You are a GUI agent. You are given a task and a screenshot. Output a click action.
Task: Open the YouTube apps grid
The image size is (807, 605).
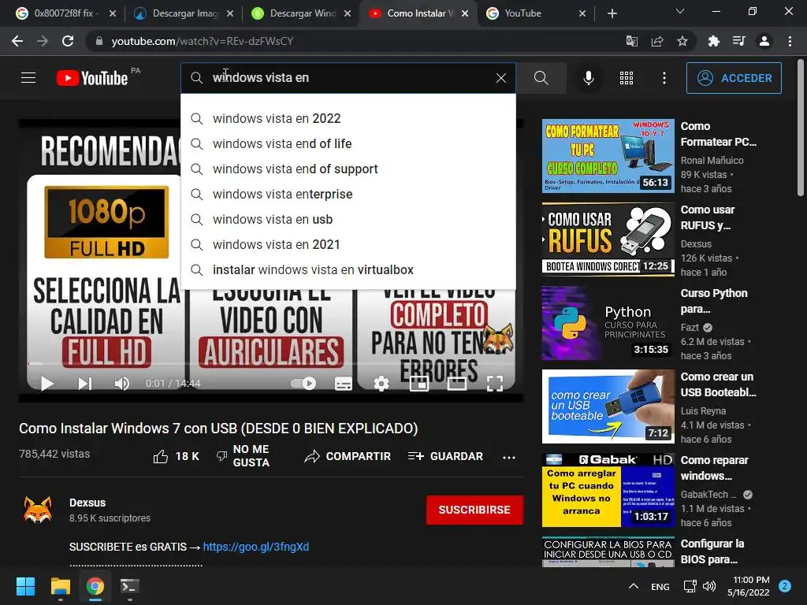point(627,78)
